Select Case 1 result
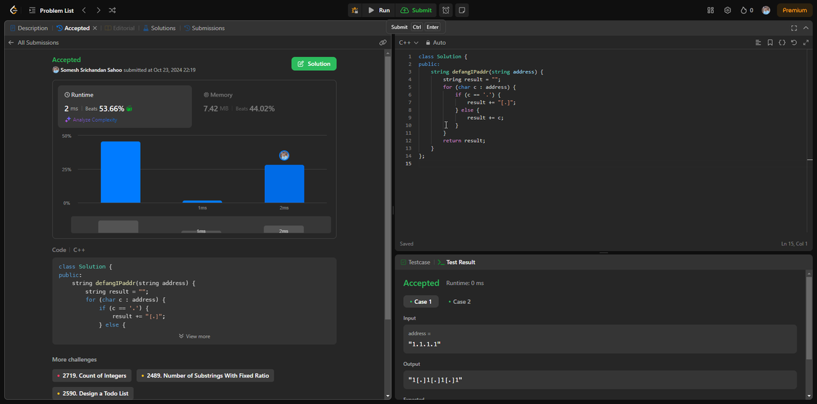817x404 pixels. (421, 301)
